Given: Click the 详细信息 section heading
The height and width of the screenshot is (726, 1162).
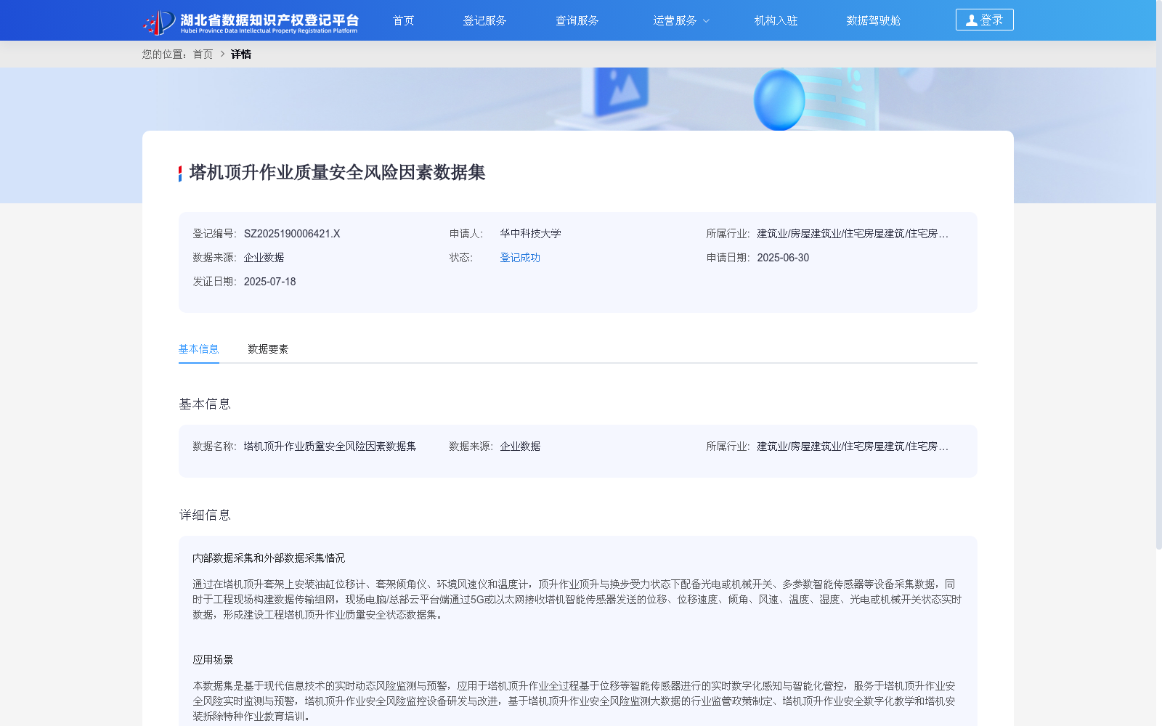Looking at the screenshot, I should (x=205, y=515).
